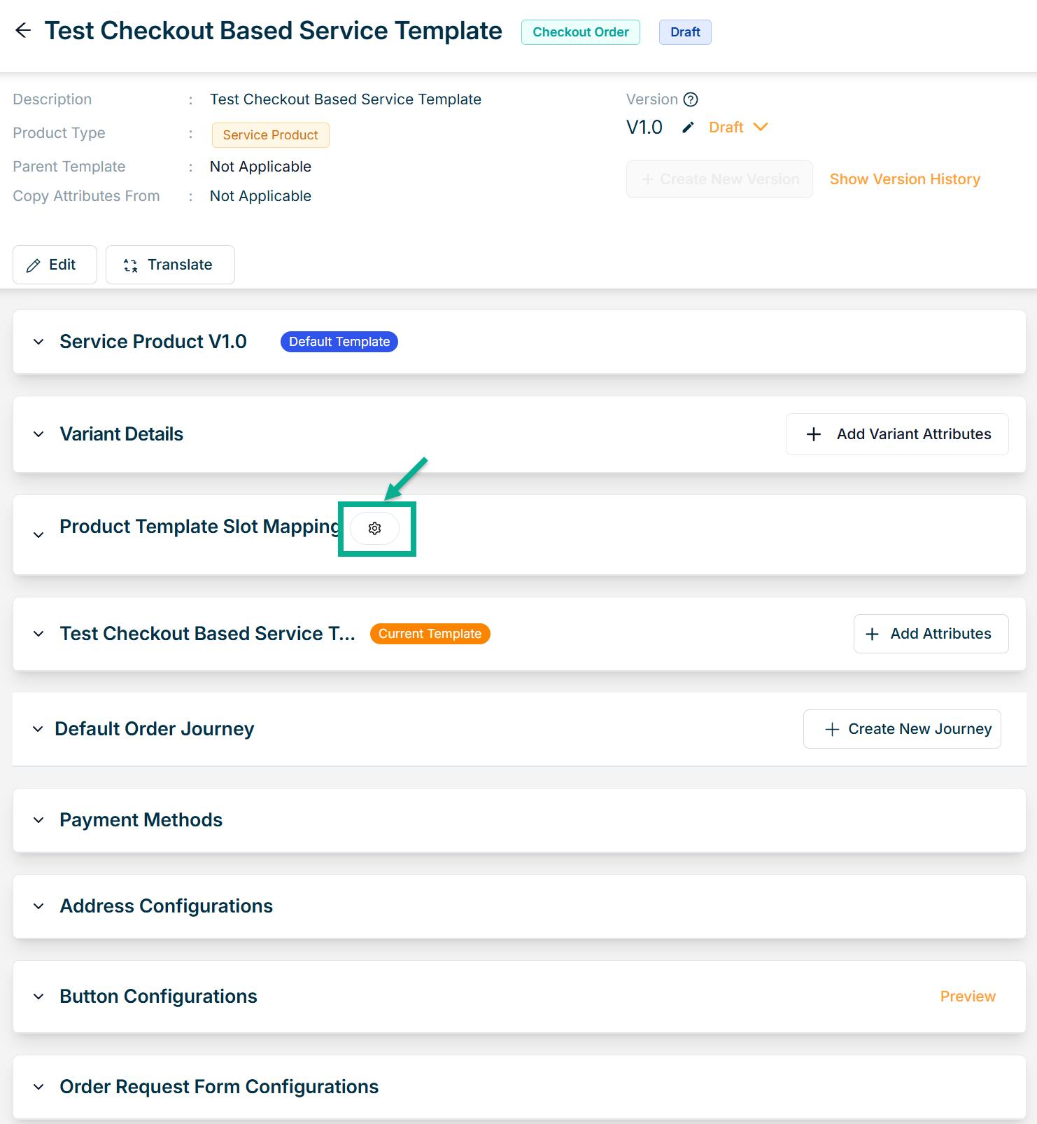Open Product Template Slot Mapping gear settings
Viewport: 1037px width, 1124px height.
click(375, 528)
